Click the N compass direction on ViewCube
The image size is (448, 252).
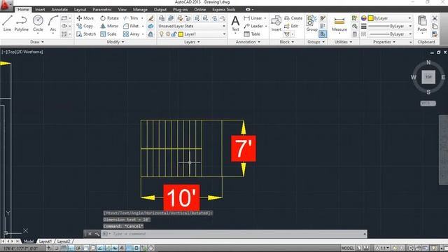428,62
